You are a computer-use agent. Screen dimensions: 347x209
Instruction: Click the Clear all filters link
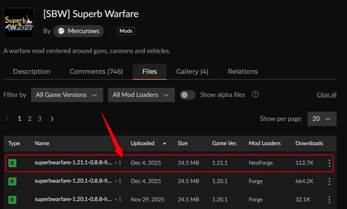click(x=326, y=95)
